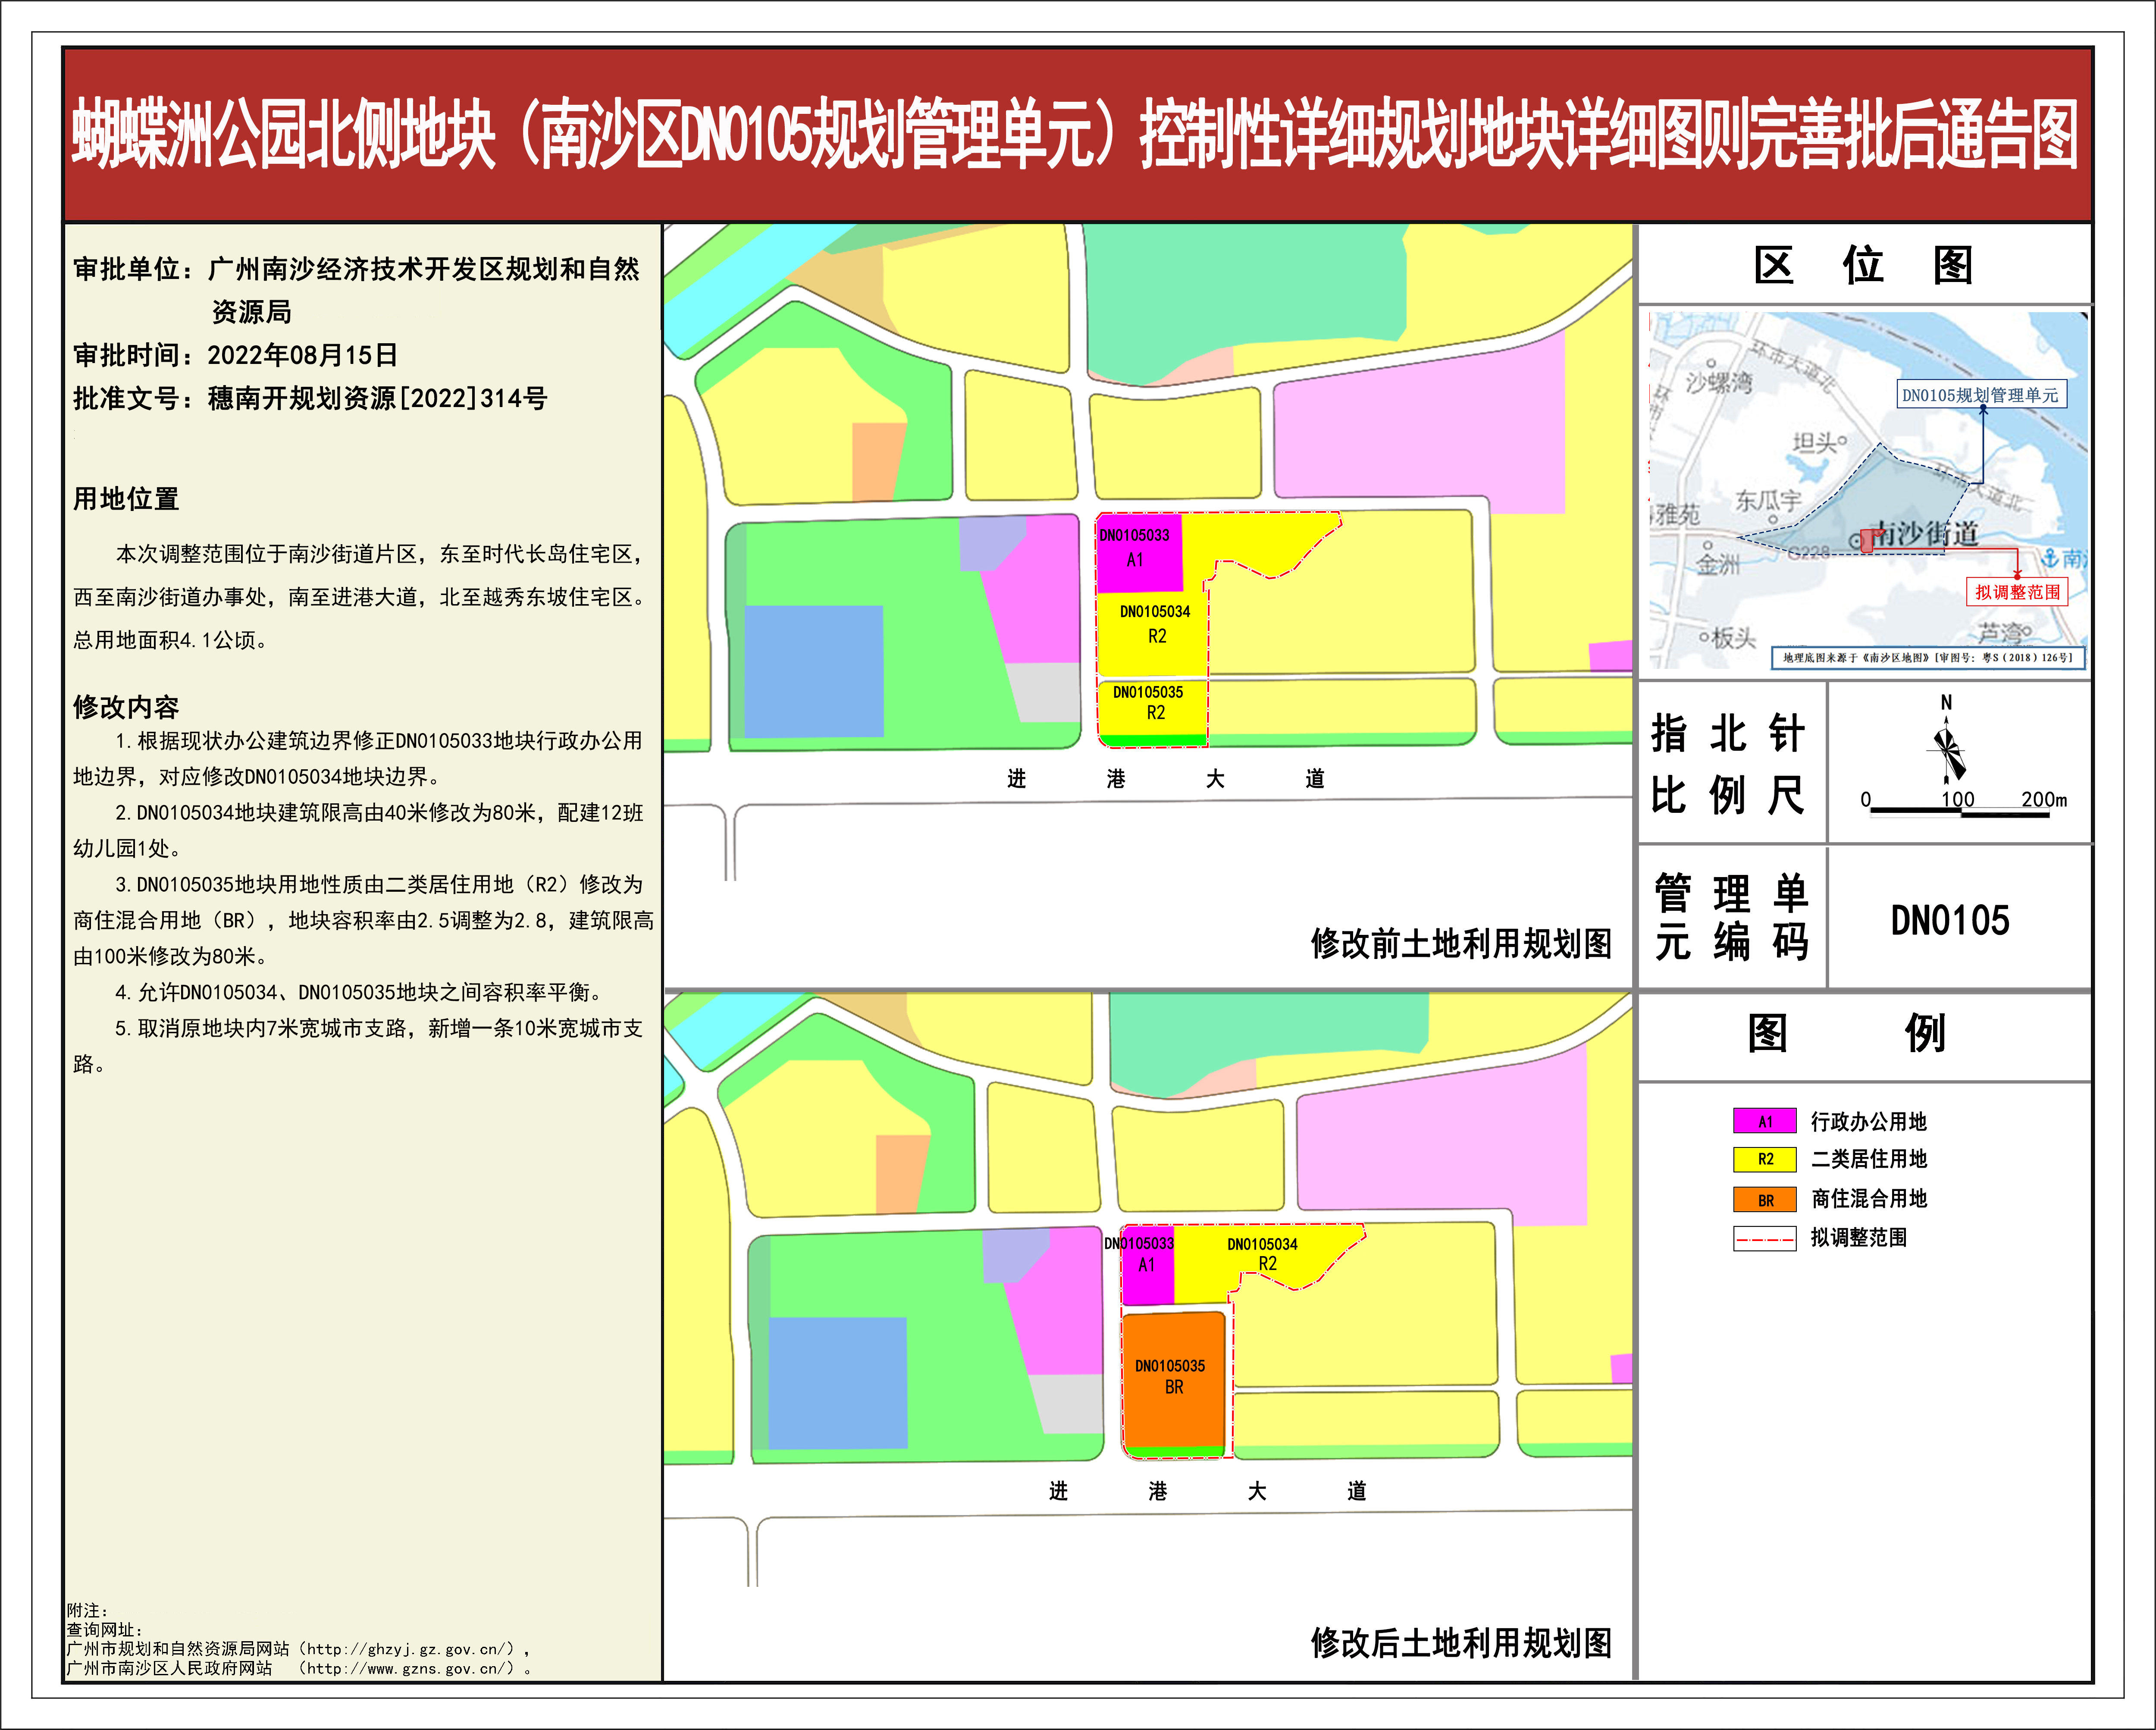Viewport: 2156px width, 1730px height.
Task: Click the map source note 审图号 text
Action: coord(1928,657)
